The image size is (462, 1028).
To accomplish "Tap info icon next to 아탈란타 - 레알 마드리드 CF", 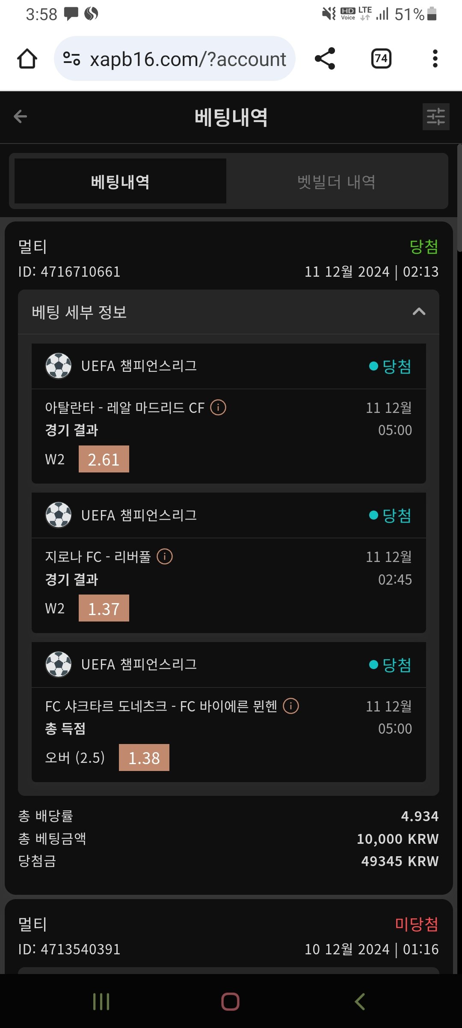I will pyautogui.click(x=218, y=407).
